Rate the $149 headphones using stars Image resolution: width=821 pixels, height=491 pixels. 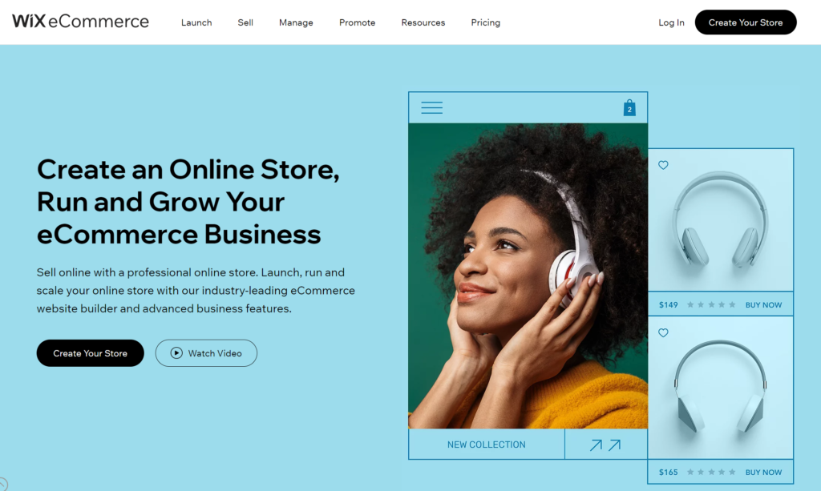click(711, 305)
